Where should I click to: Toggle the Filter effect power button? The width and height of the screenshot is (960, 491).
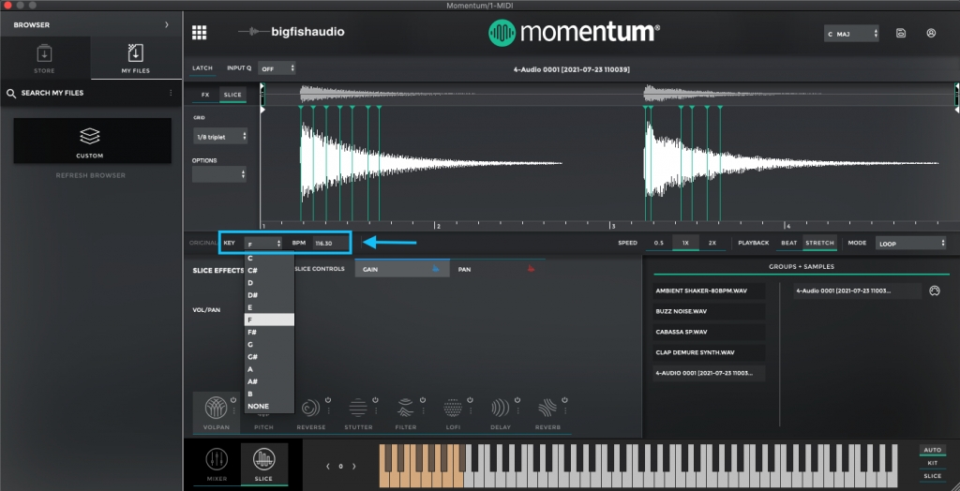point(423,400)
